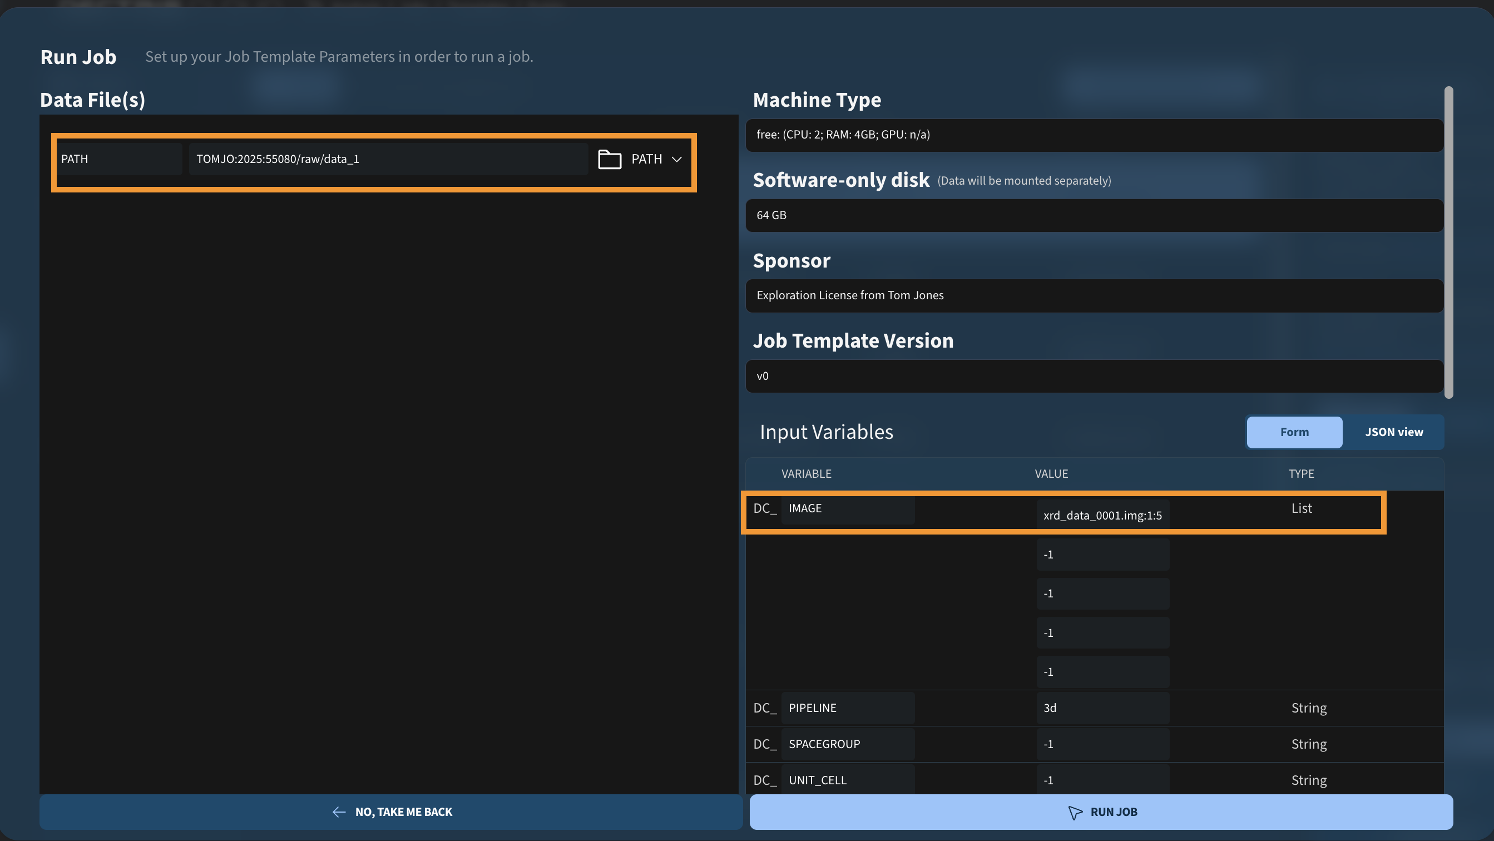Click the folder icon beside the data path
Screen dimensions: 1494x841
[609, 159]
